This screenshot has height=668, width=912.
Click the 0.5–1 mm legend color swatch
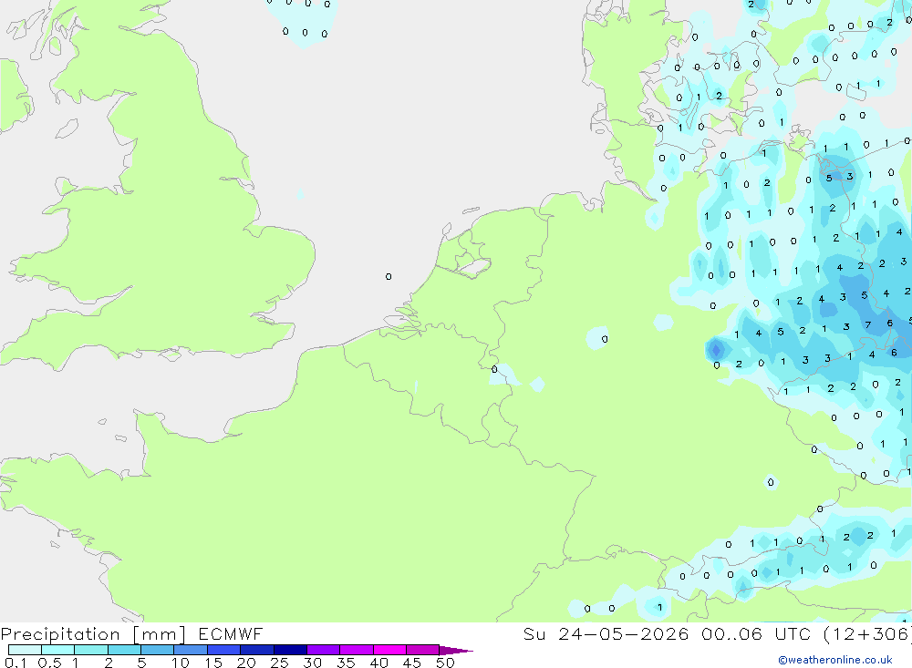coord(58,650)
